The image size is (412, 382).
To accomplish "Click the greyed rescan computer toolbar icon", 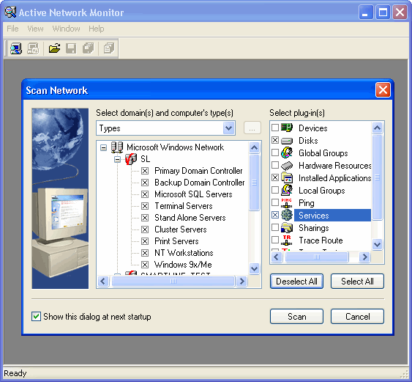I will tap(33, 48).
